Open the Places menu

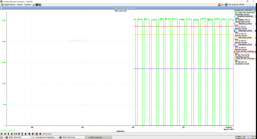[x=20, y=4]
